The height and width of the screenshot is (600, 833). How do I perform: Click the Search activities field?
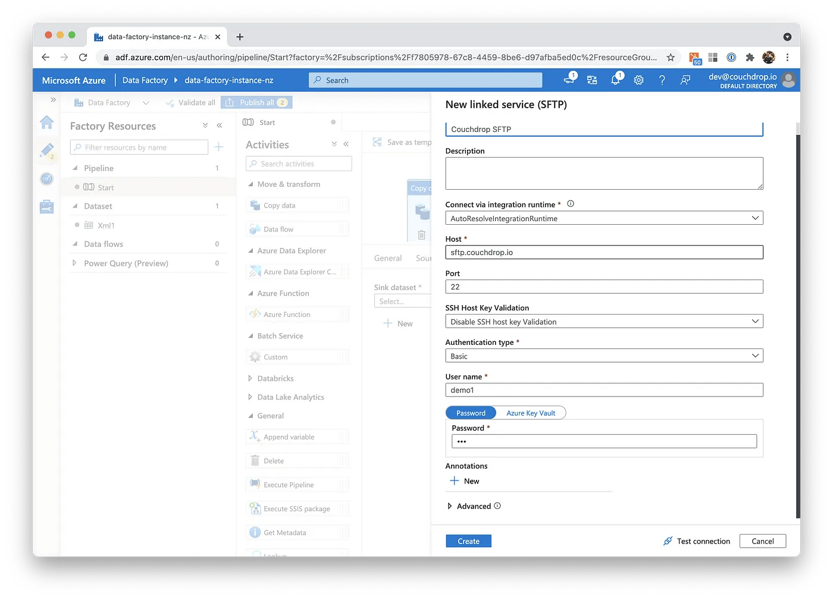pyautogui.click(x=299, y=164)
